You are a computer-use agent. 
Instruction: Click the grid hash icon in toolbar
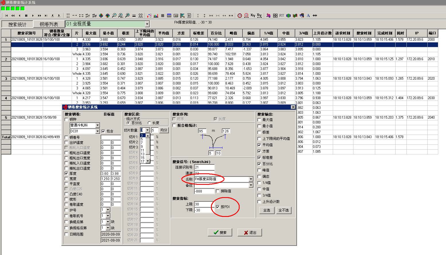click(163, 15)
